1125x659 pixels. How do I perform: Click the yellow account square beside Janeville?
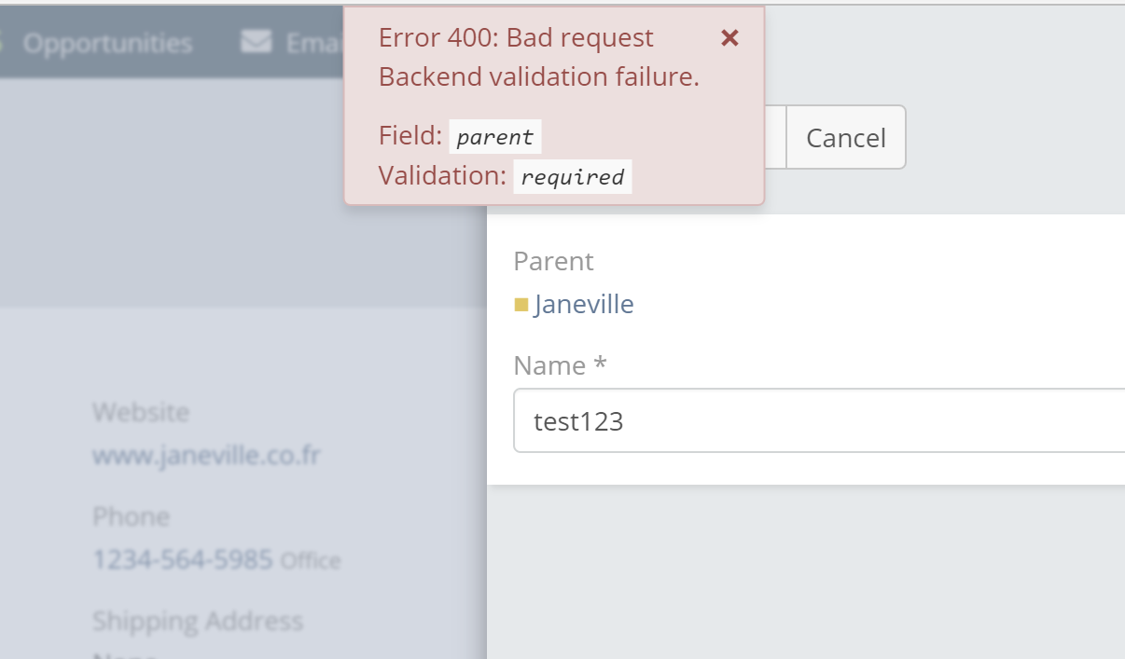click(x=523, y=304)
